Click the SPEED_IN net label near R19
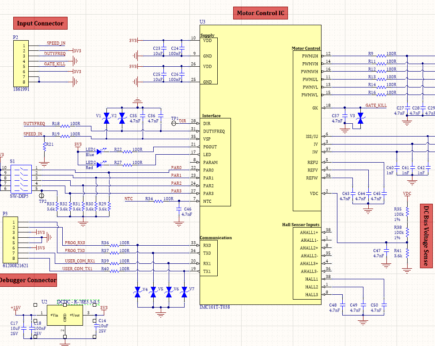 pos(33,134)
